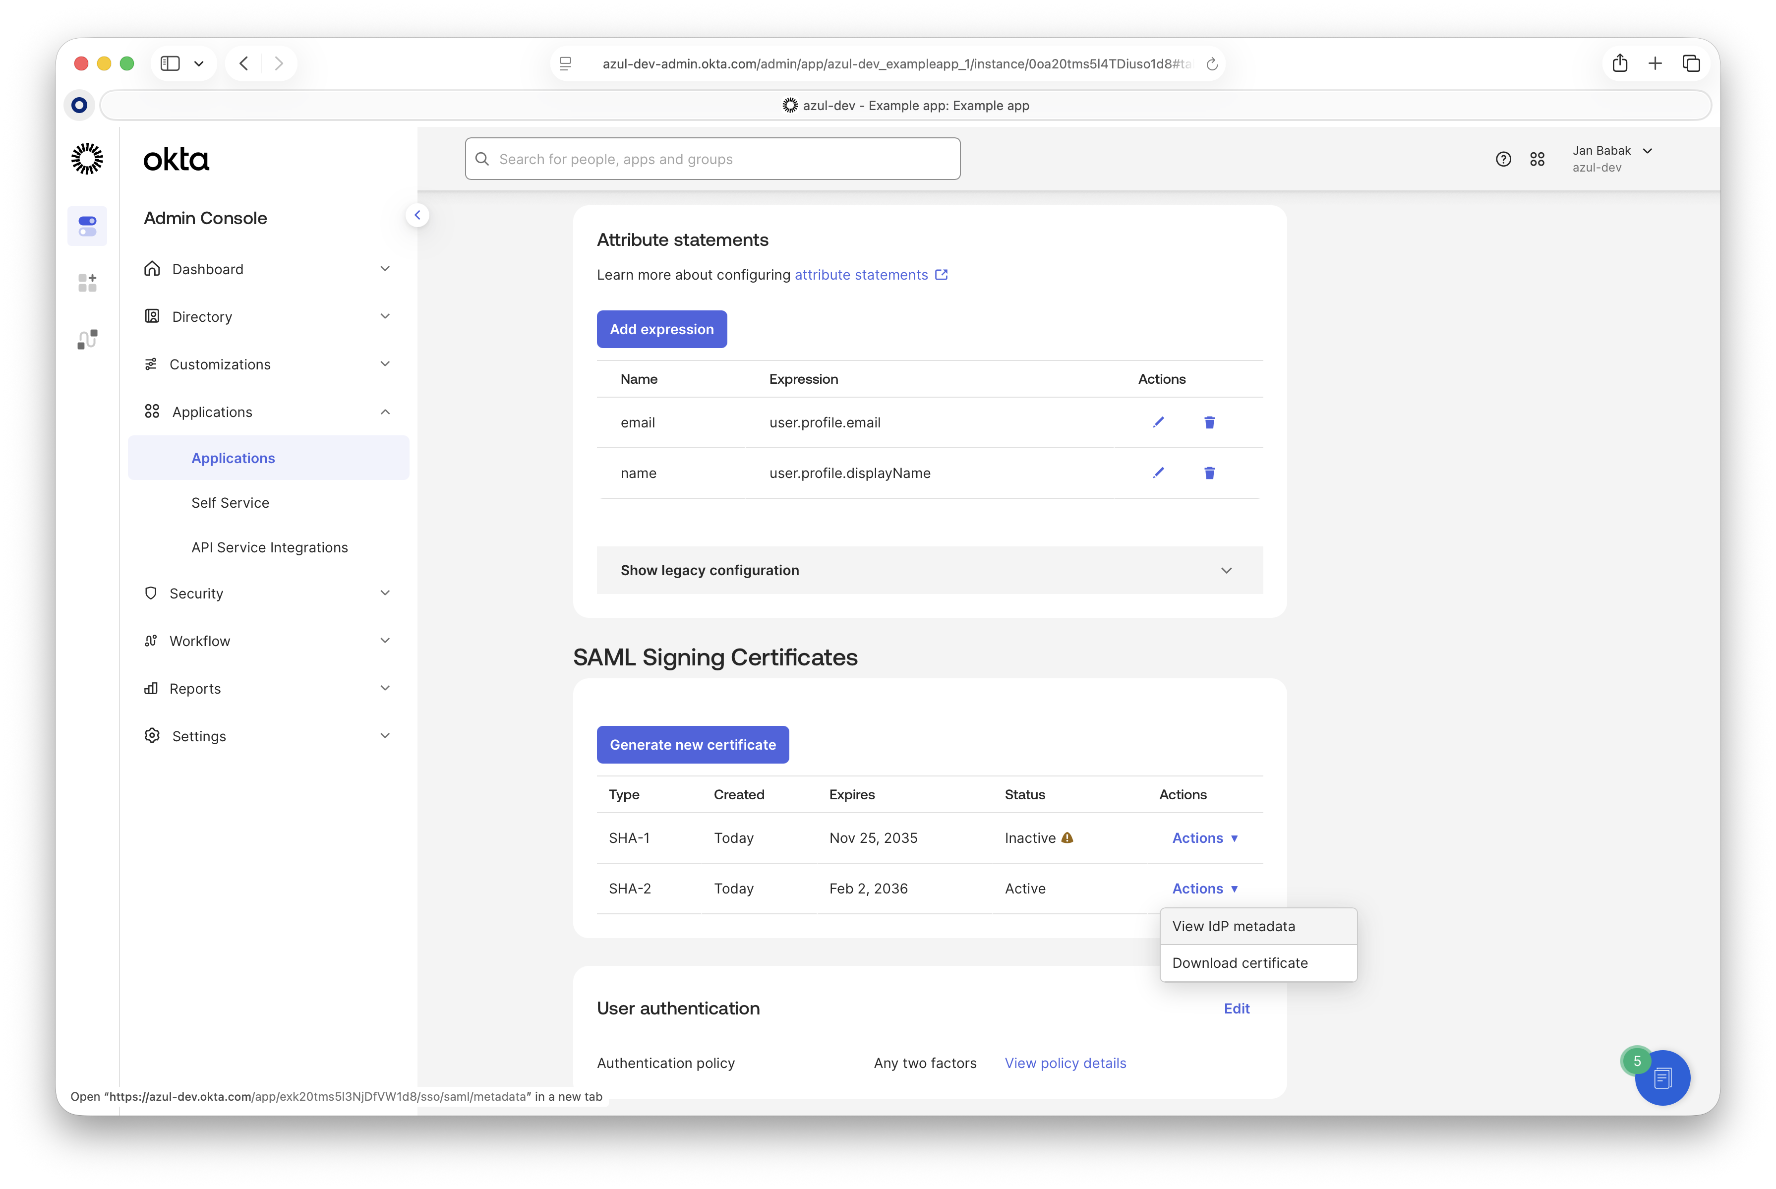Open Self Service in Applications menu
This screenshot has height=1189, width=1776.
click(230, 503)
